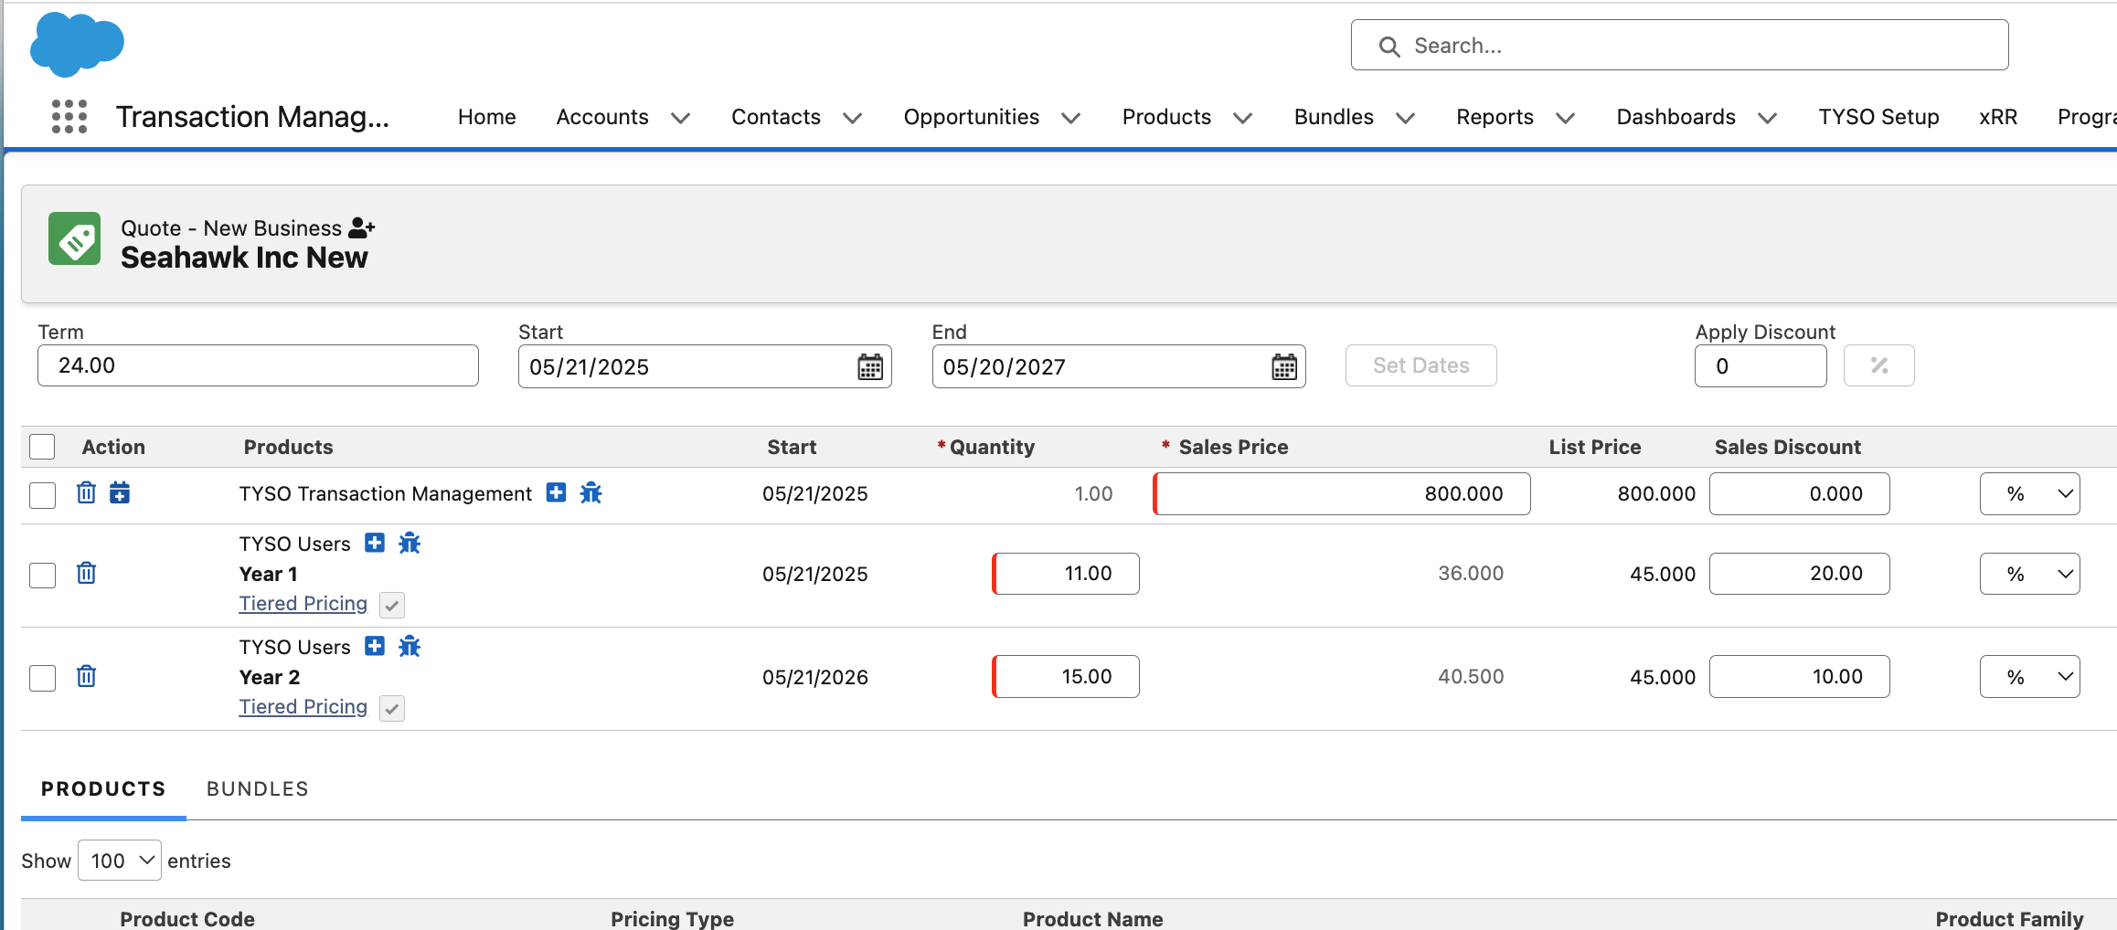The height and width of the screenshot is (930, 2117).
Task: Open the TYSO Setup tab
Action: pyautogui.click(x=1878, y=117)
